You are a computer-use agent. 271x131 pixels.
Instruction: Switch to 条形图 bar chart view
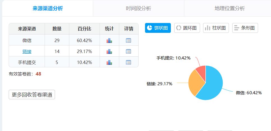245,28
